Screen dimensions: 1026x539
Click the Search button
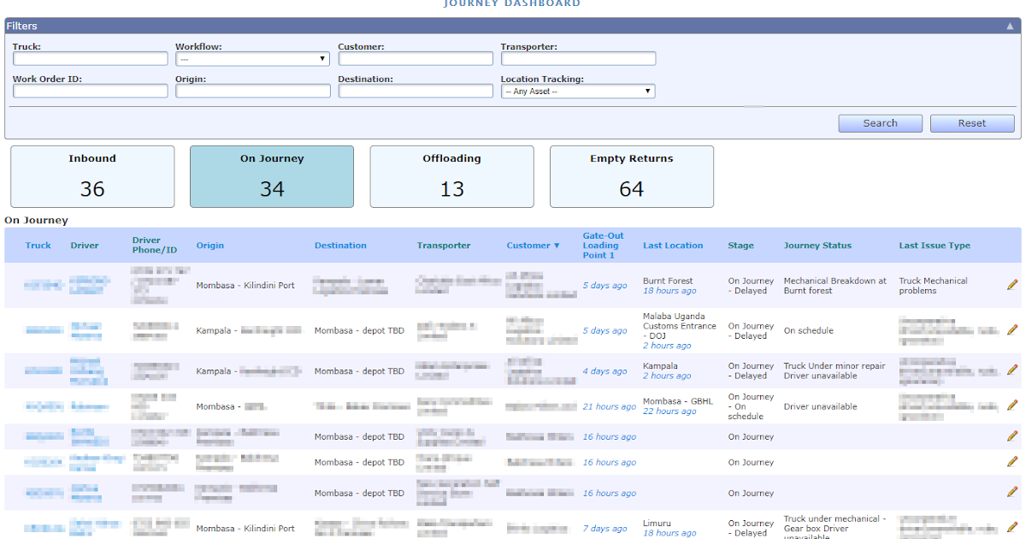pos(880,122)
